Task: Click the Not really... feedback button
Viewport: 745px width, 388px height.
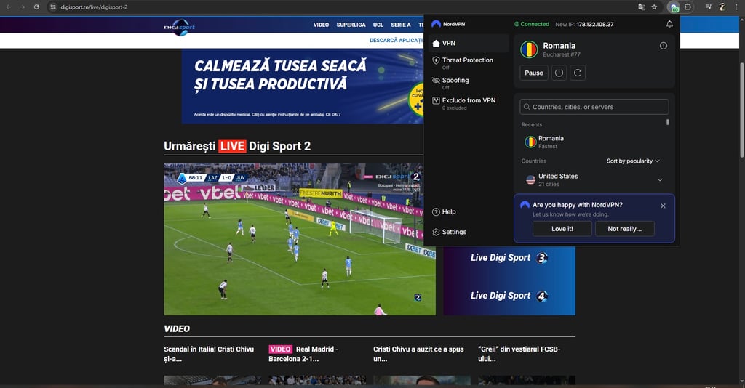Action: 624,229
